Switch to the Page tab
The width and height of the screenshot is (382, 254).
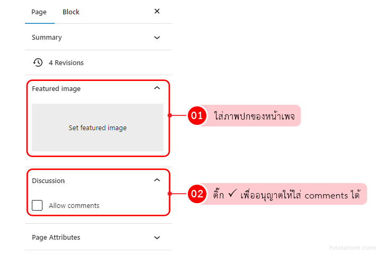39,12
